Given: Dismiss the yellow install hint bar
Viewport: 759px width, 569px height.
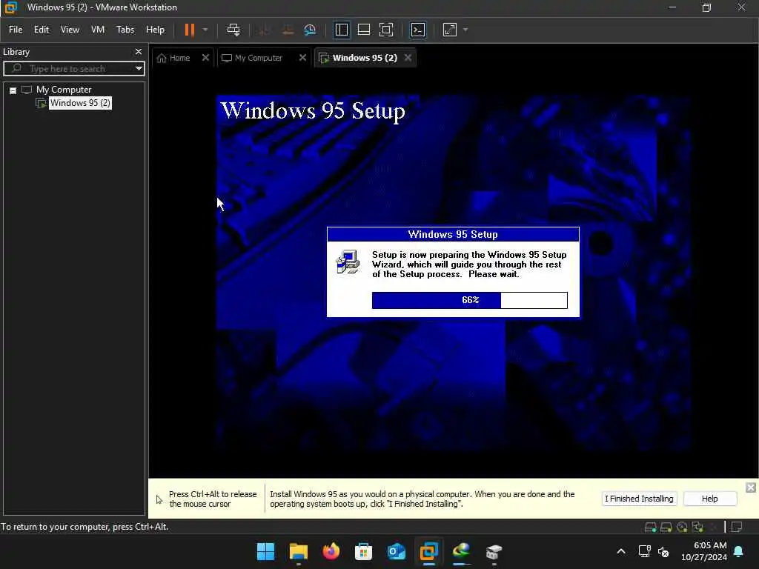Looking at the screenshot, I should pos(750,488).
